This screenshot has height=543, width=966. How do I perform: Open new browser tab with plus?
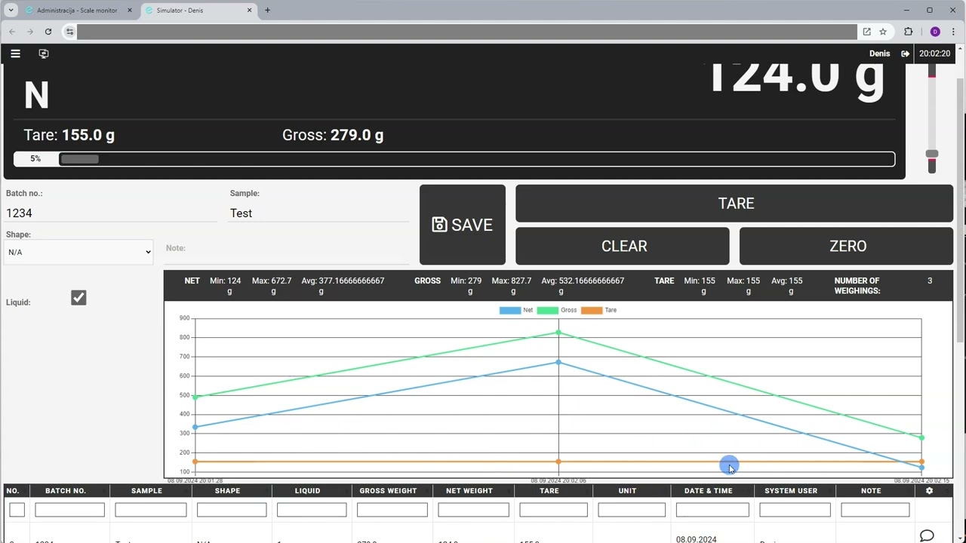pyautogui.click(x=267, y=11)
